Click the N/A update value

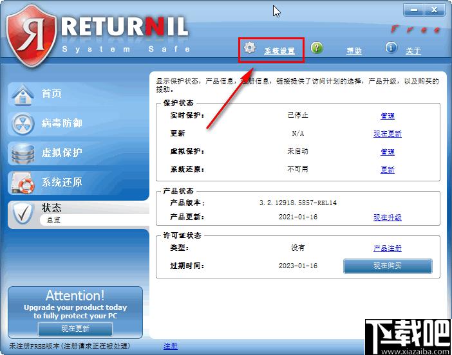(297, 133)
